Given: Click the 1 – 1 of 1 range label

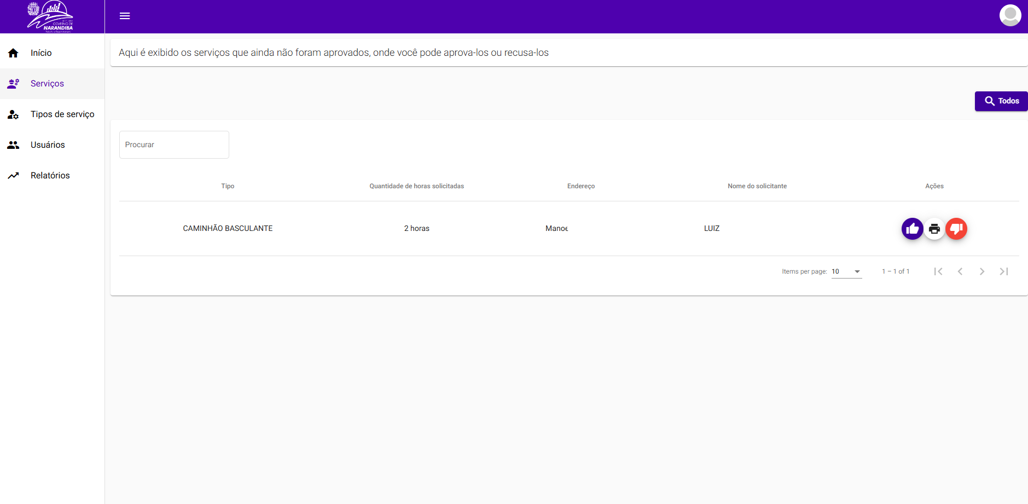Looking at the screenshot, I should coord(896,271).
